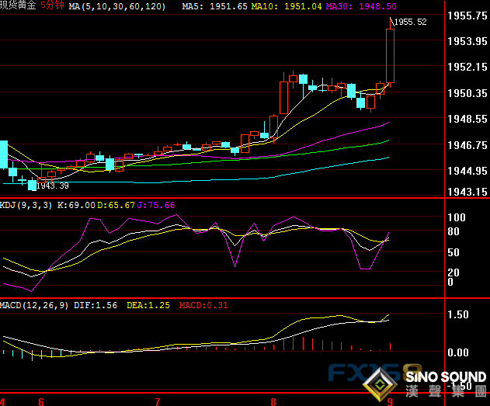The width and height of the screenshot is (490, 406).
Task: Click the 1943.39 low price marker
Action: [x=52, y=186]
